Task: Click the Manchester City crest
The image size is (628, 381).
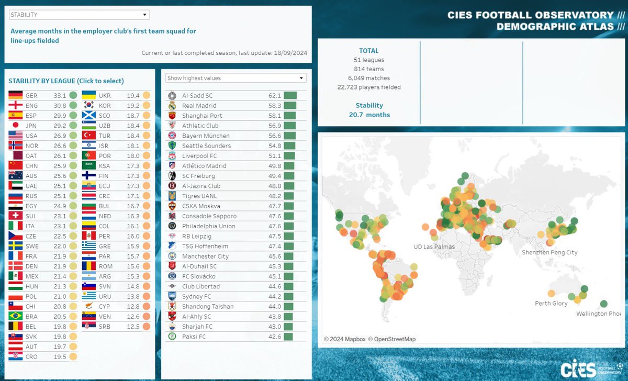Action: pos(172,256)
